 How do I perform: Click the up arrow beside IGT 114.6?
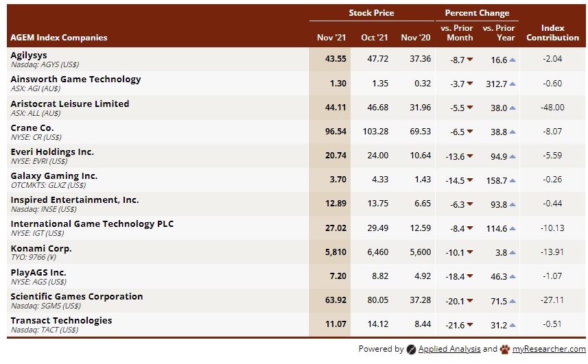point(513,228)
